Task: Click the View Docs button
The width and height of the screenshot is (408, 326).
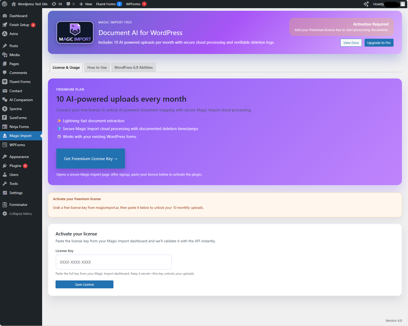Action: tap(351, 43)
